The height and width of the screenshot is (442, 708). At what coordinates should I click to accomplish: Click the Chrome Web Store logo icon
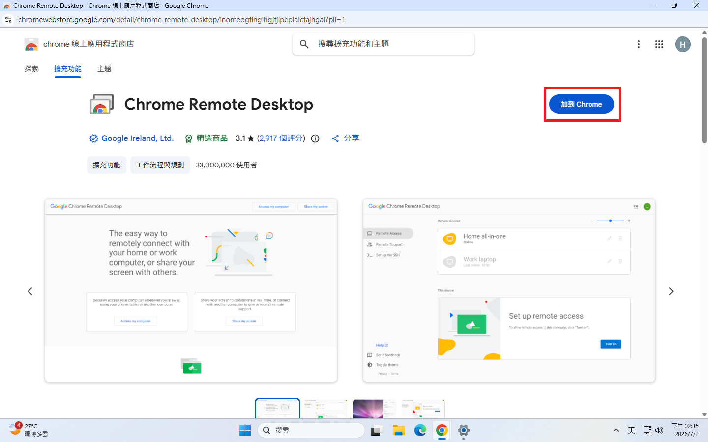pos(31,44)
